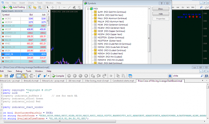Select the vertical line drawing tool
Viewport: 209px width, 124px height.
59,7
